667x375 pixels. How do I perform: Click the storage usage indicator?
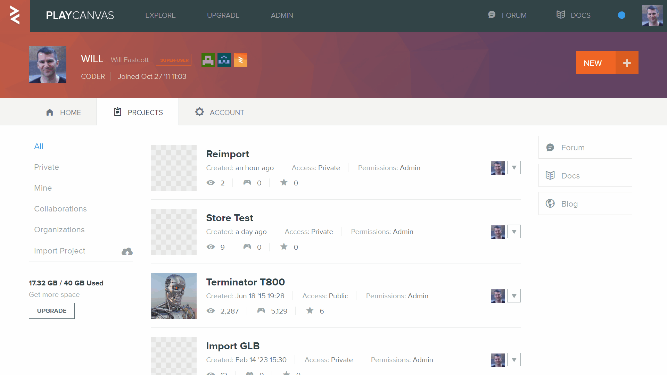click(66, 283)
